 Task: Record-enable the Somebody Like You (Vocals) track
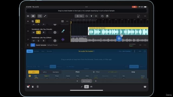44,32
